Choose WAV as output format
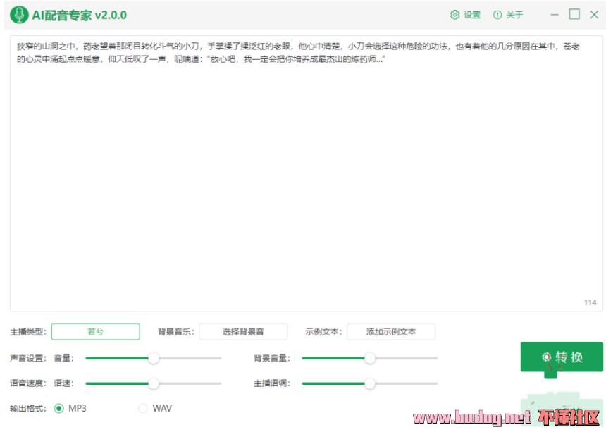Screen dimensions: 606x432 (143, 409)
